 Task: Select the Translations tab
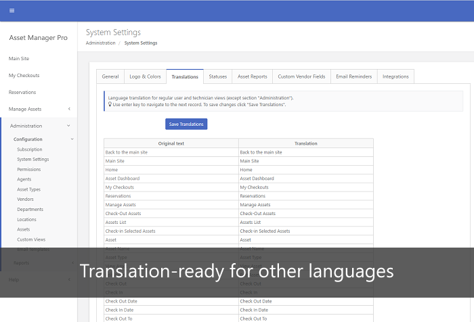click(185, 76)
